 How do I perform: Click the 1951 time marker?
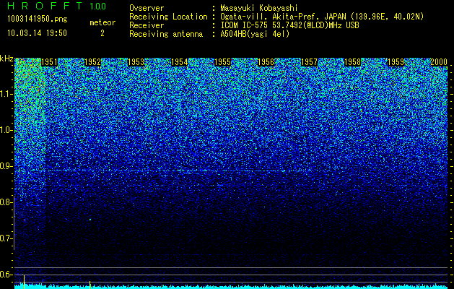(49, 62)
